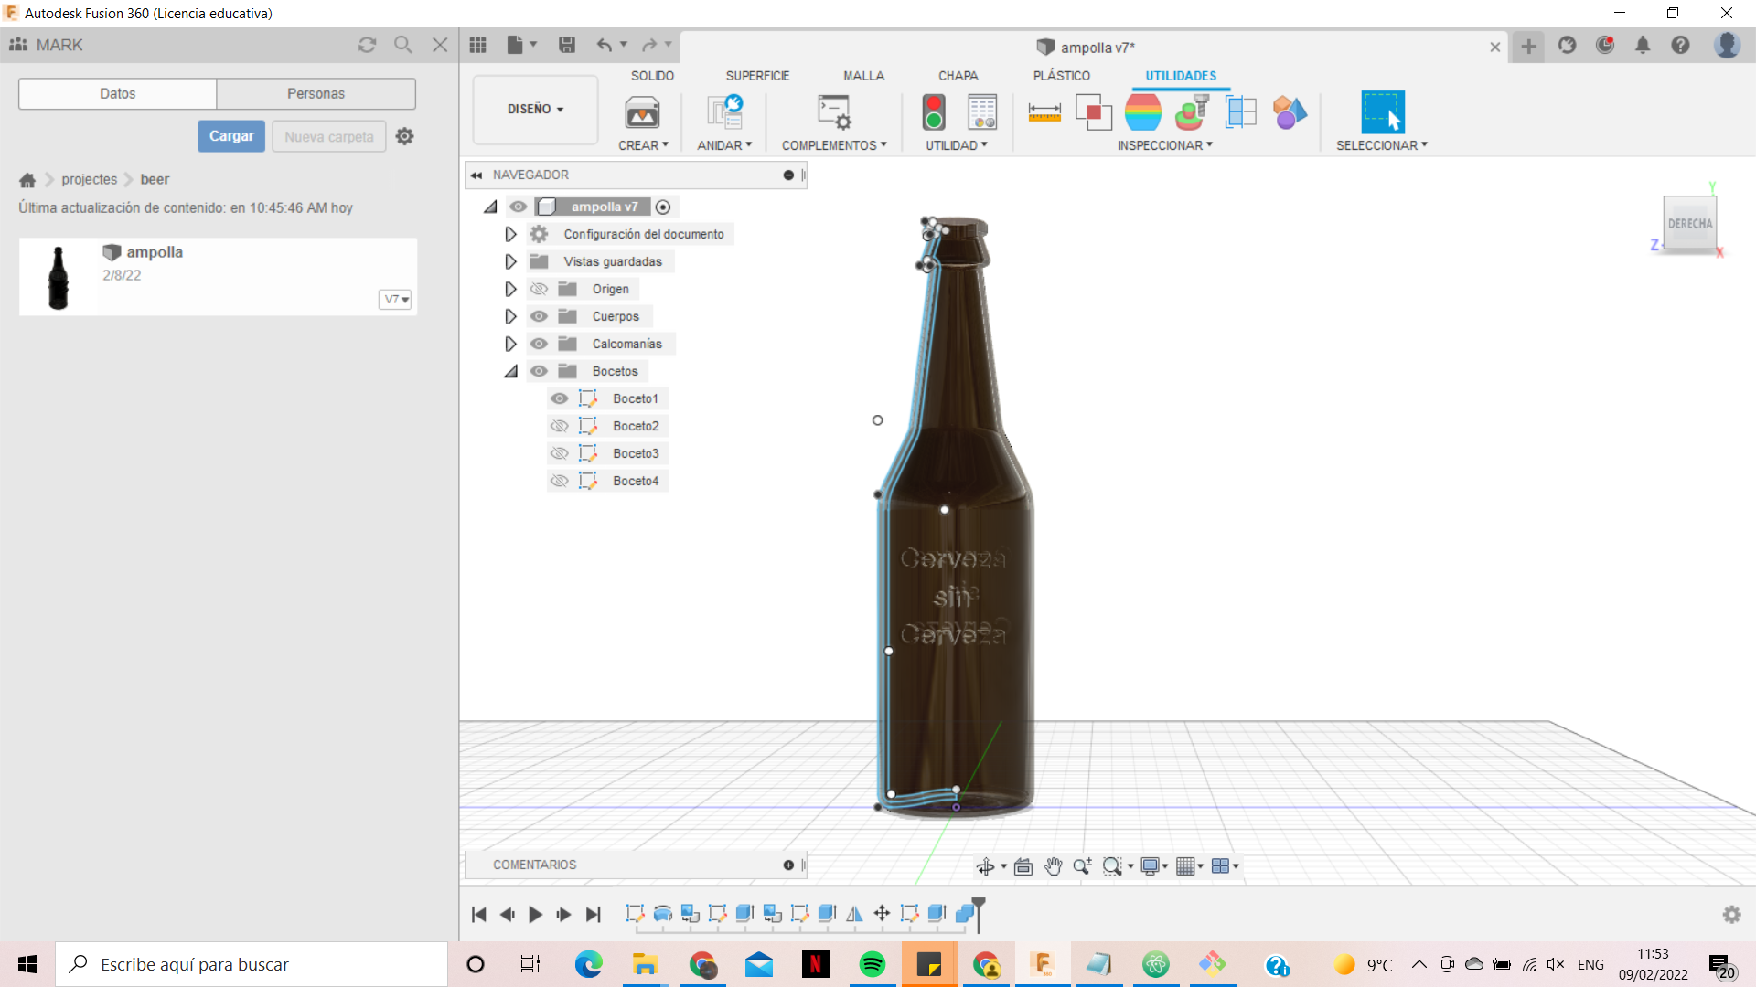This screenshot has width=1756, height=987.
Task: Play the design timeline
Action: click(535, 914)
